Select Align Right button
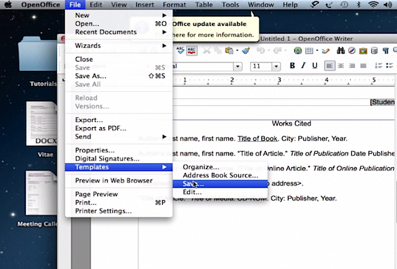Image resolution: width=397 pixels, height=269 pixels. coord(352,66)
